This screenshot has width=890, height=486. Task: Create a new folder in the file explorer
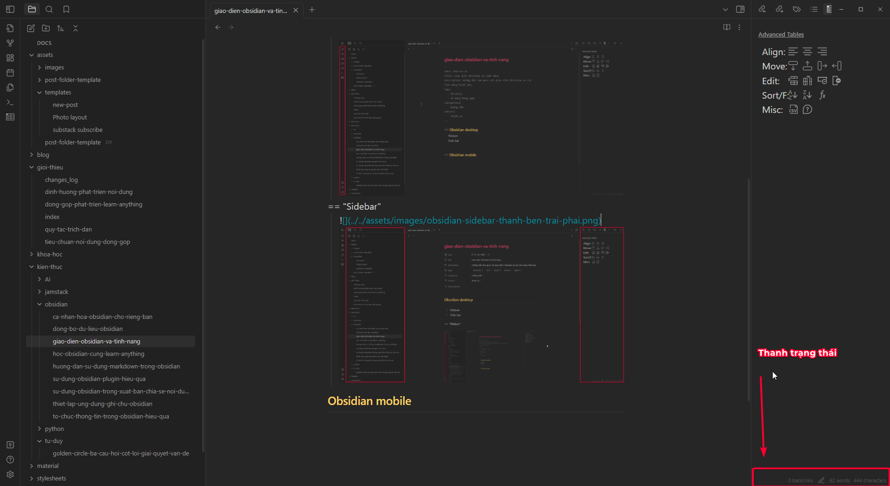pos(46,28)
